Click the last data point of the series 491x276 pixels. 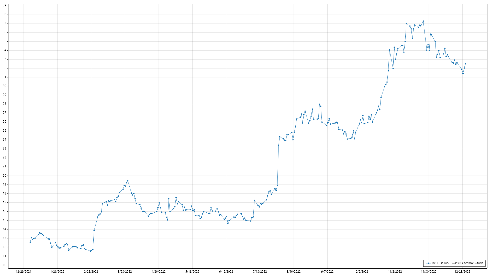(465, 64)
